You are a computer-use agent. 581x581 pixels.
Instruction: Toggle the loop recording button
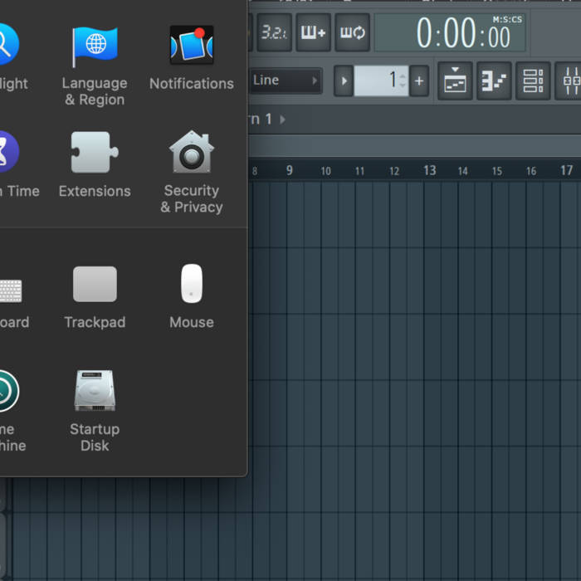click(x=353, y=32)
